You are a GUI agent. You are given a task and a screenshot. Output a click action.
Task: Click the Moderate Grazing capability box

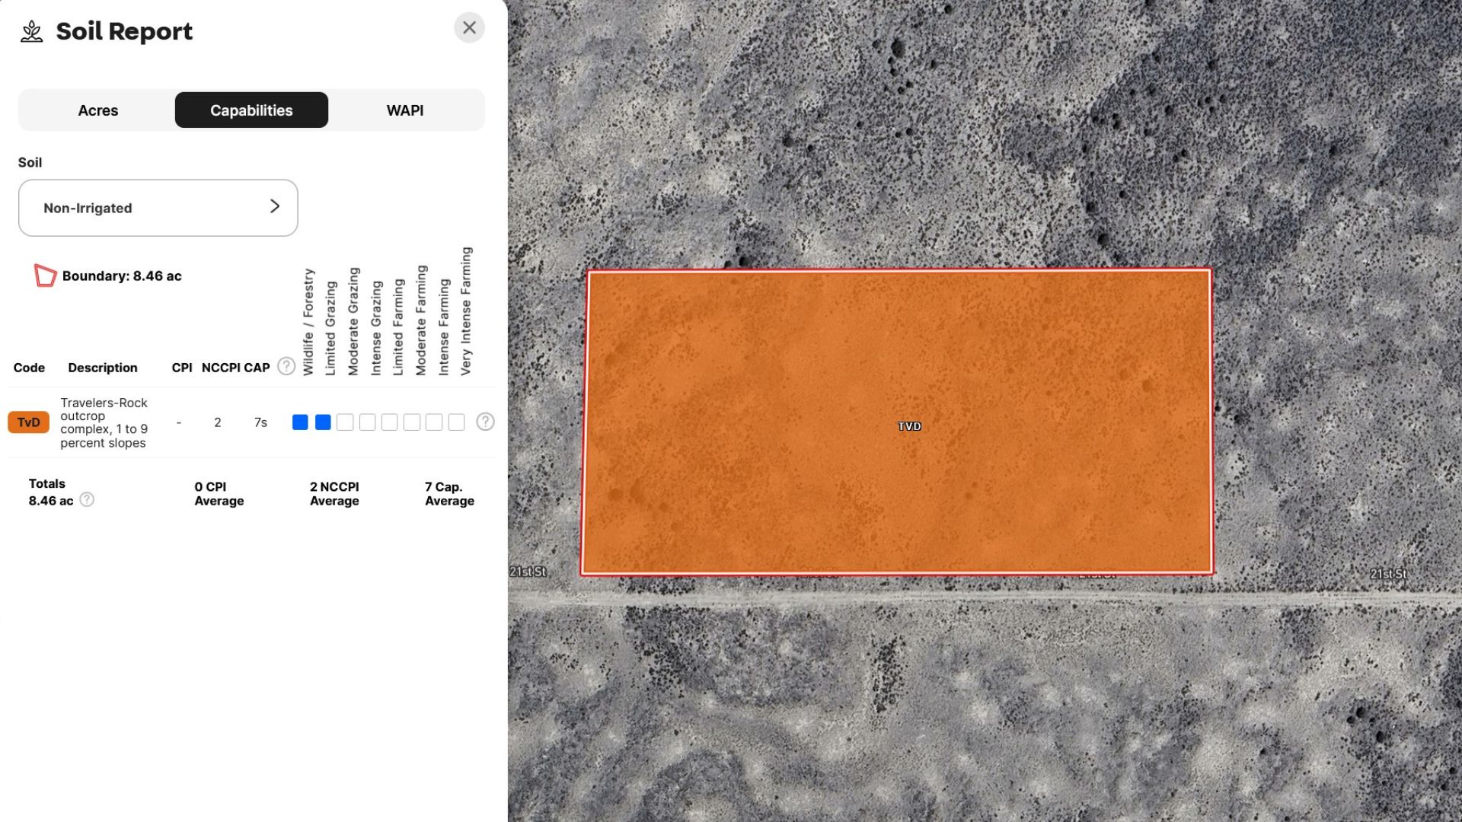coord(345,422)
